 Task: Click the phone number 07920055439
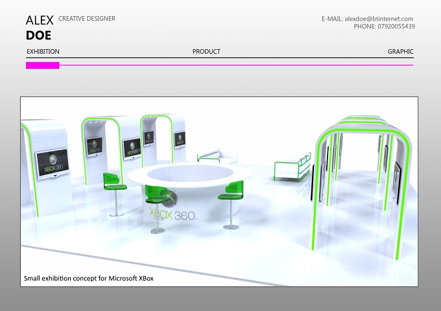click(396, 27)
